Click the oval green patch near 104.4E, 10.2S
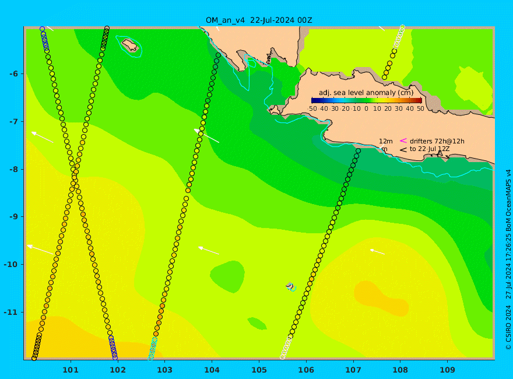 coord(227,276)
